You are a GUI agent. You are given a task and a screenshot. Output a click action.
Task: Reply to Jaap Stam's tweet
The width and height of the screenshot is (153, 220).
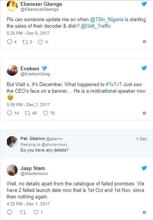pos(9,212)
